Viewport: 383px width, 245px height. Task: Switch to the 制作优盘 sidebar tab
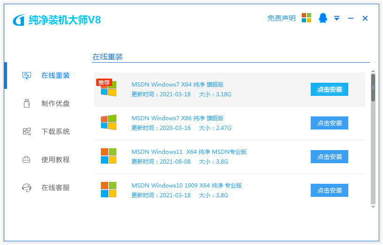55,103
